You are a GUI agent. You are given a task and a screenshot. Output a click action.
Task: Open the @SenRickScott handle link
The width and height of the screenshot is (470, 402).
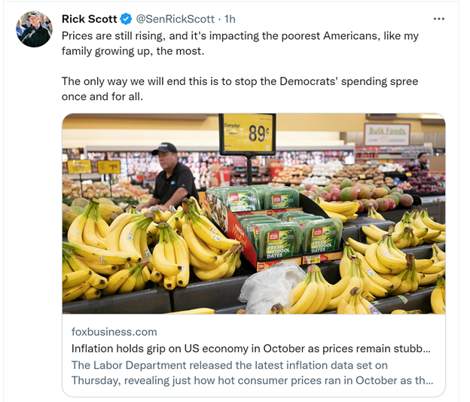coord(175,19)
